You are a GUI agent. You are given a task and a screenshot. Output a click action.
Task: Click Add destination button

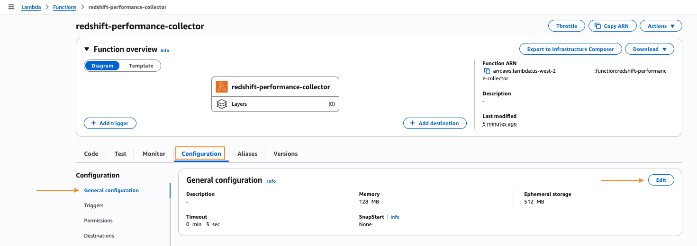click(x=434, y=123)
